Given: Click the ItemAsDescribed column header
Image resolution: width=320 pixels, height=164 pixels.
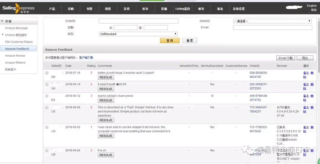Looking at the screenshot, I should click(212, 66).
